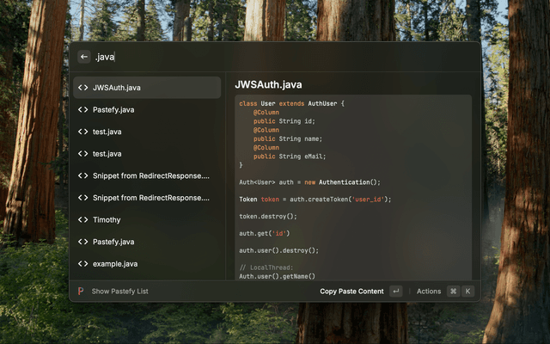Click the Enter key icon
Image resolution: width=550 pixels, height=344 pixels.
(395, 292)
